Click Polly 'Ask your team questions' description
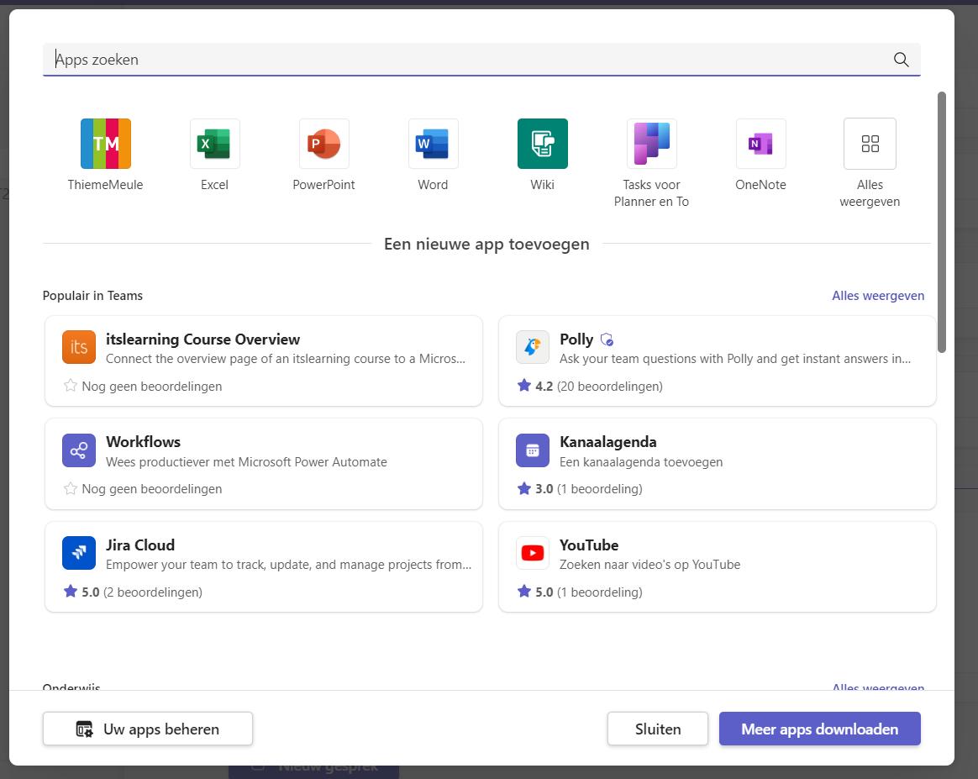 tap(734, 359)
